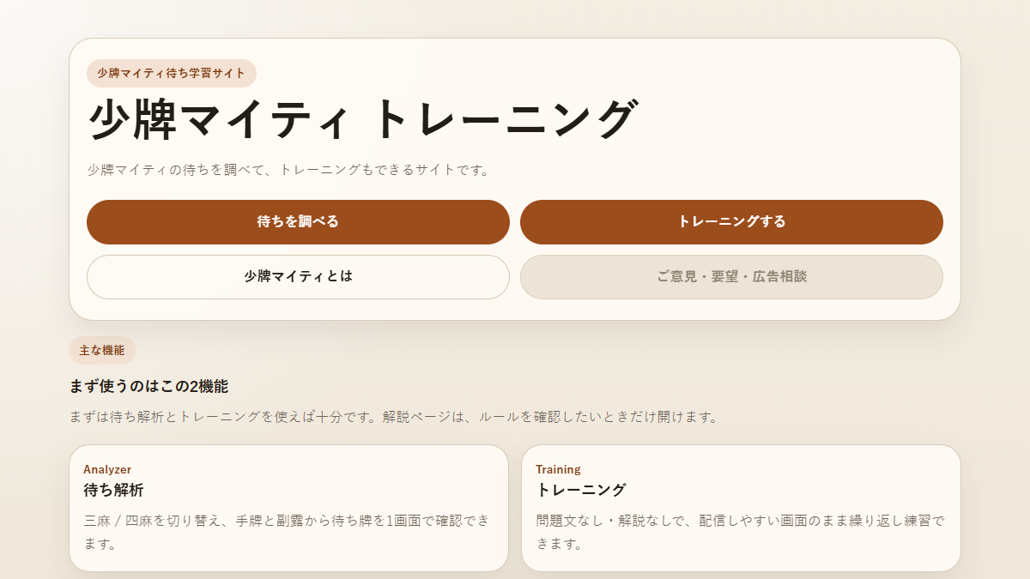Click the 少牌マイティ待ち学習サイト badge
1030x579 pixels.
(x=167, y=73)
